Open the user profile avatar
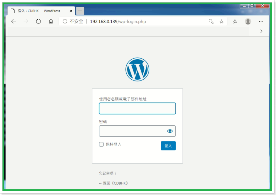276x195 pixels. pyautogui.click(x=248, y=21)
